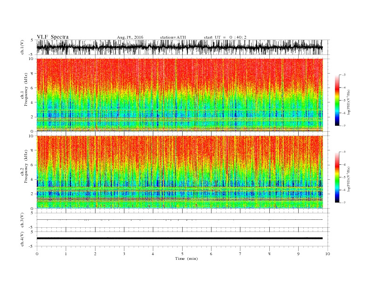Click the ch.1 "Frequency (kHz)" axis label

pos(26,89)
